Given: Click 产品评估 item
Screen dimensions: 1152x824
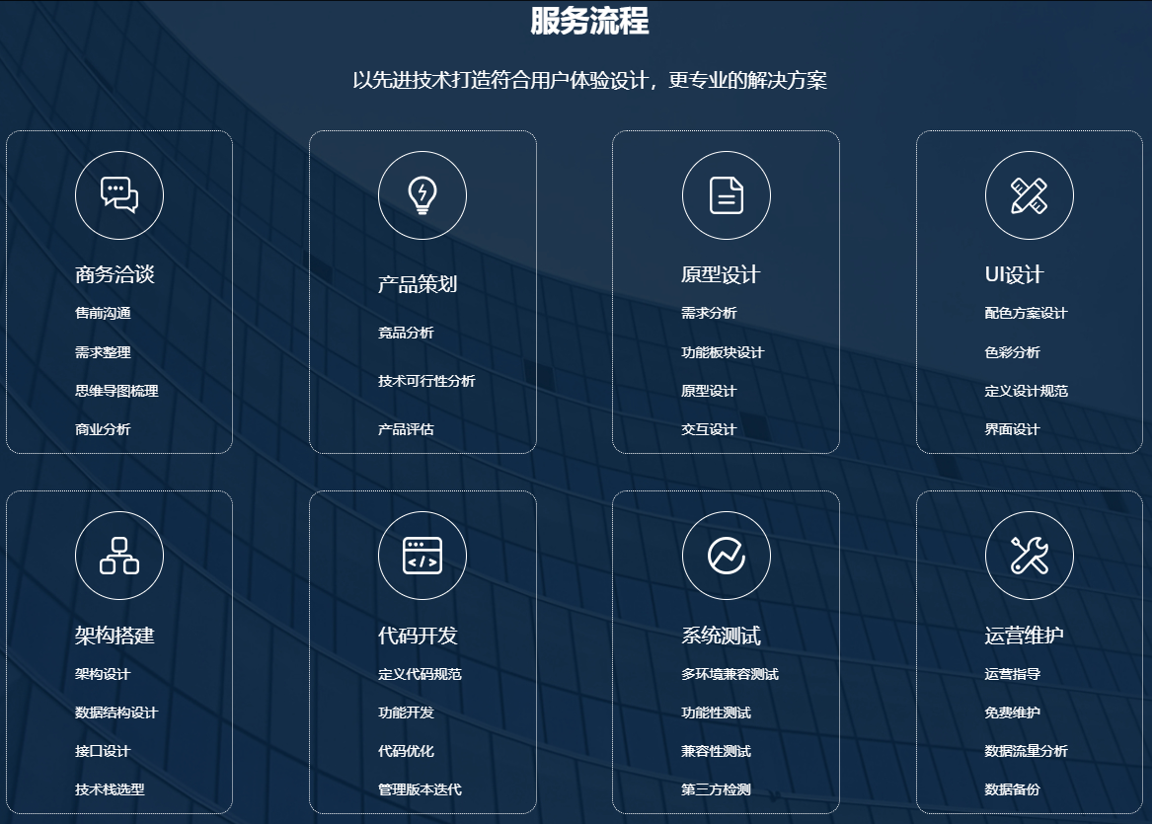Looking at the screenshot, I should point(406,429).
